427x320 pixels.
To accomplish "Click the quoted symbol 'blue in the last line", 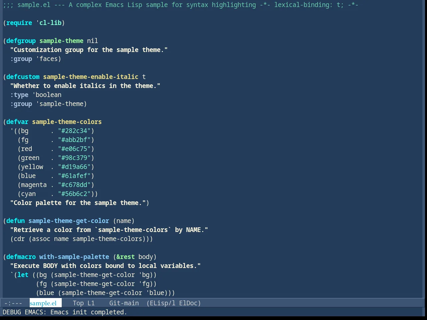I will (x=155, y=293).
